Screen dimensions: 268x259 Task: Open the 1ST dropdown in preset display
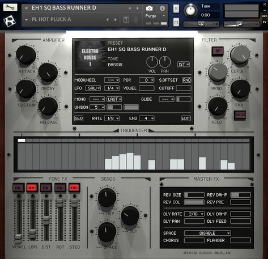[x=184, y=64]
